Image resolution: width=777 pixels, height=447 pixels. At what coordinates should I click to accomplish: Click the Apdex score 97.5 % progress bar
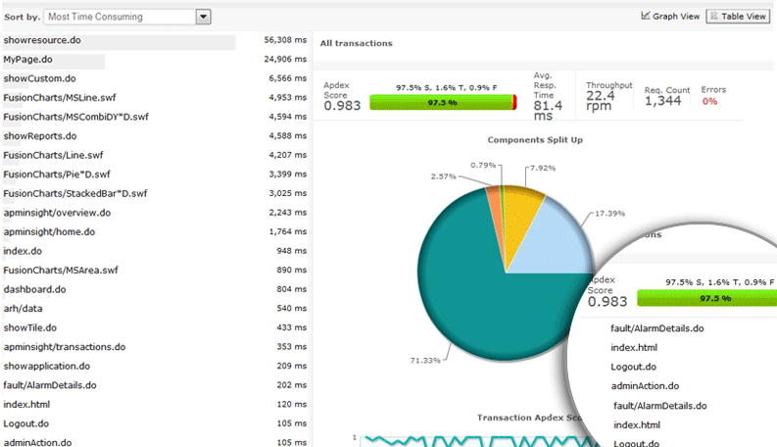[443, 102]
